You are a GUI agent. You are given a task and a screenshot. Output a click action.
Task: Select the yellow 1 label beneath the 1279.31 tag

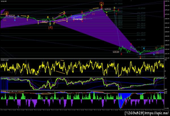pyautogui.click(x=107, y=15)
